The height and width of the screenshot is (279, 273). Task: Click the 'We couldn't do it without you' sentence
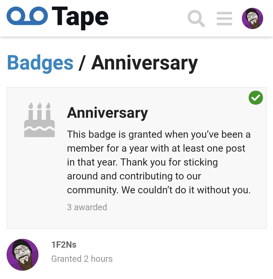(x=186, y=190)
